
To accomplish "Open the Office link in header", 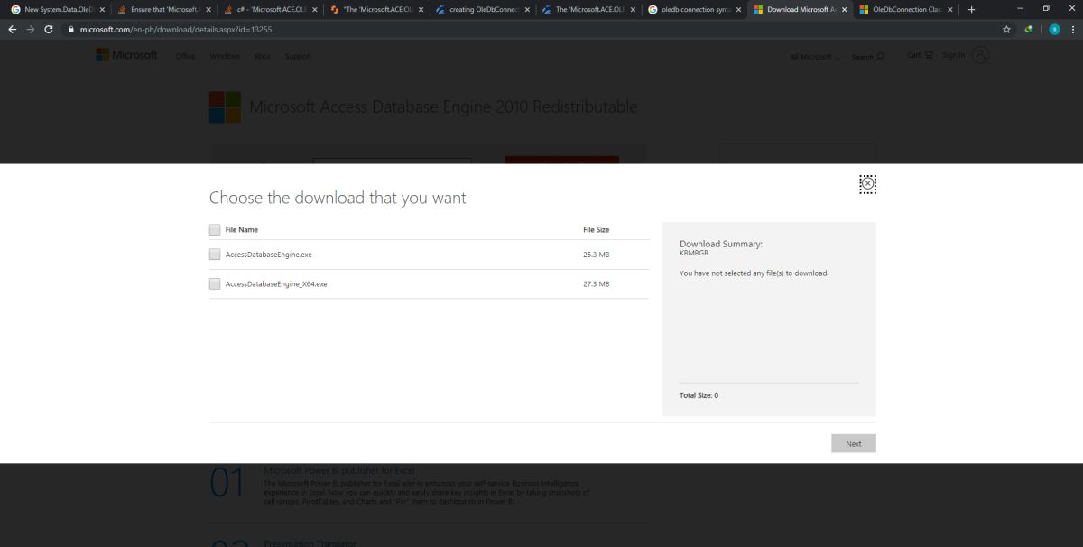I will (185, 56).
